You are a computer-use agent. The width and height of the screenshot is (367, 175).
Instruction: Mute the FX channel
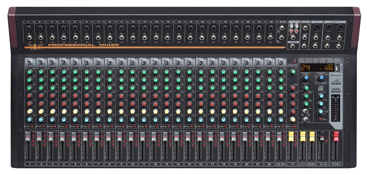coord(294,127)
